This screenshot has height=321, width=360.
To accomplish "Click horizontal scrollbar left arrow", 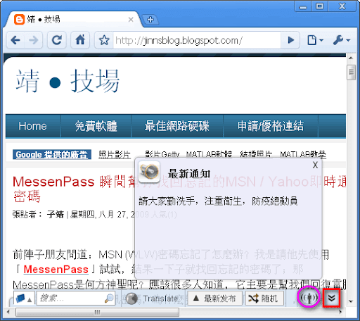I will coord(8,312).
